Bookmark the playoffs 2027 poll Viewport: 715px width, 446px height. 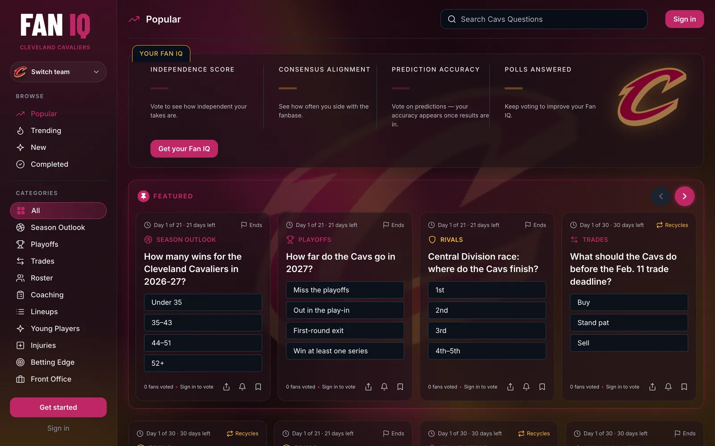click(400, 387)
